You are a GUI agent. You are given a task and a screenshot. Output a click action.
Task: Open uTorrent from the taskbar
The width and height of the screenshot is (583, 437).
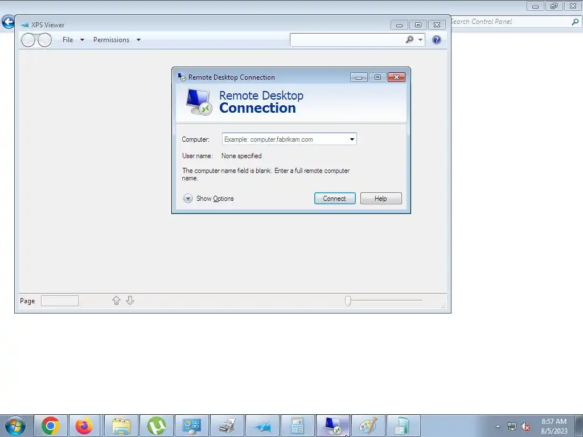coord(157,426)
